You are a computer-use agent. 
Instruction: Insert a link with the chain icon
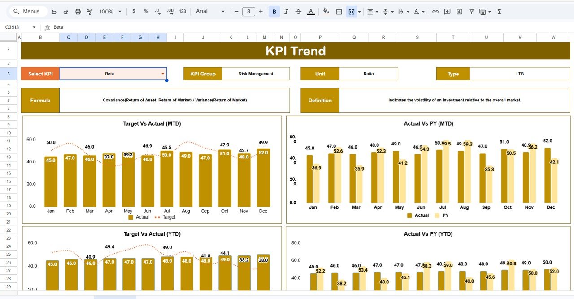coord(435,11)
